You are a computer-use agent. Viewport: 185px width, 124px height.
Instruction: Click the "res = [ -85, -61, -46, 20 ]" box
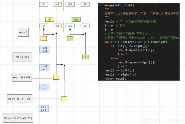pyautogui.click(x=18, y=118)
